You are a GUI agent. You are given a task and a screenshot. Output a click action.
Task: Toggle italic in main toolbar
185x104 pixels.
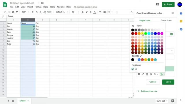click(87, 12)
